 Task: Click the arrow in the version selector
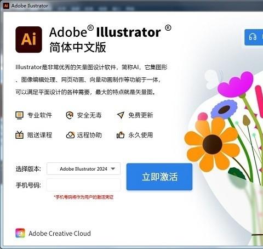tap(113, 168)
